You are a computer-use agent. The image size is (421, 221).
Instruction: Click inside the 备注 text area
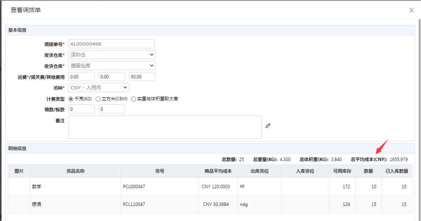click(x=165, y=127)
